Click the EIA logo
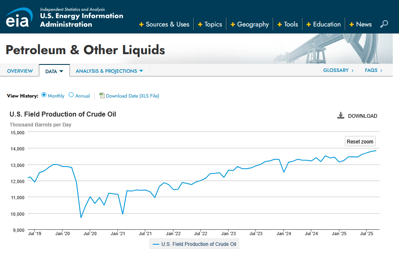 pyautogui.click(x=19, y=17)
